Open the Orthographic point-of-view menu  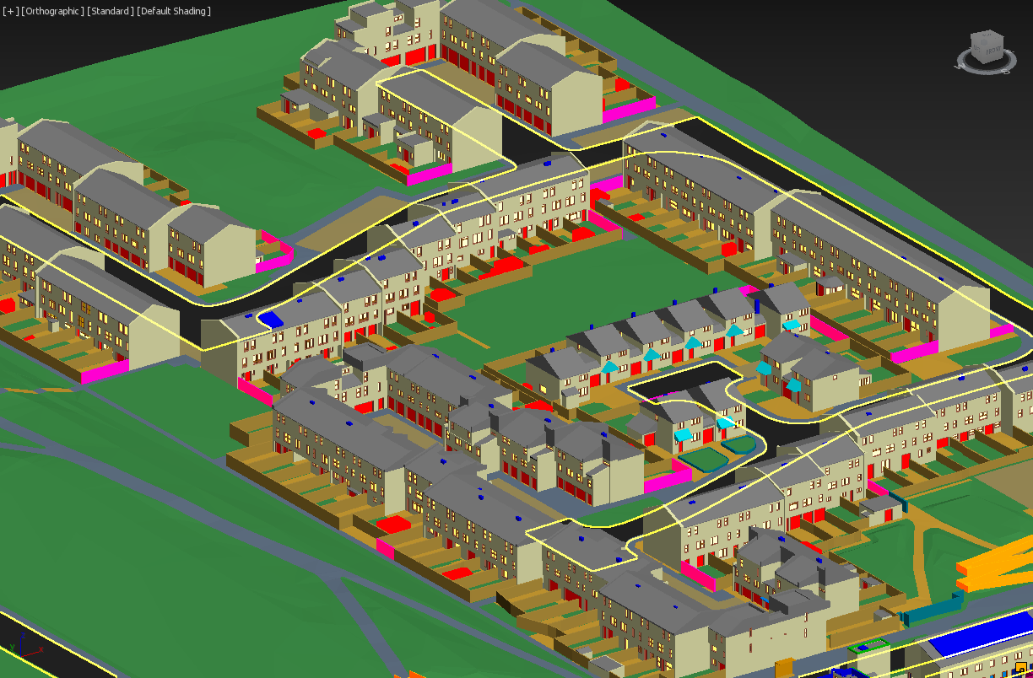pyautogui.click(x=52, y=11)
